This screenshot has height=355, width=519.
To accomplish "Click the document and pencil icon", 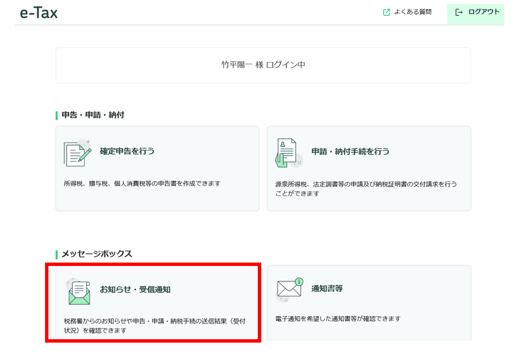I will [78, 153].
